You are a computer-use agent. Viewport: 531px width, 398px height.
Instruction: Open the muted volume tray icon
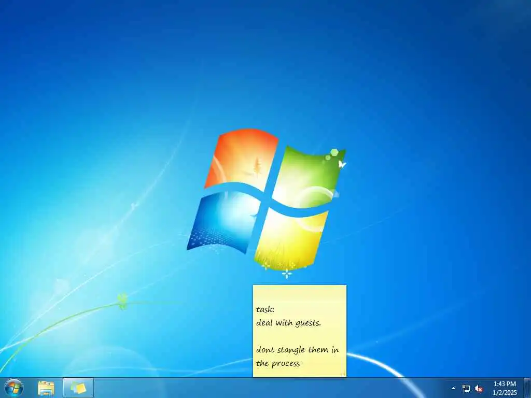tap(479, 389)
